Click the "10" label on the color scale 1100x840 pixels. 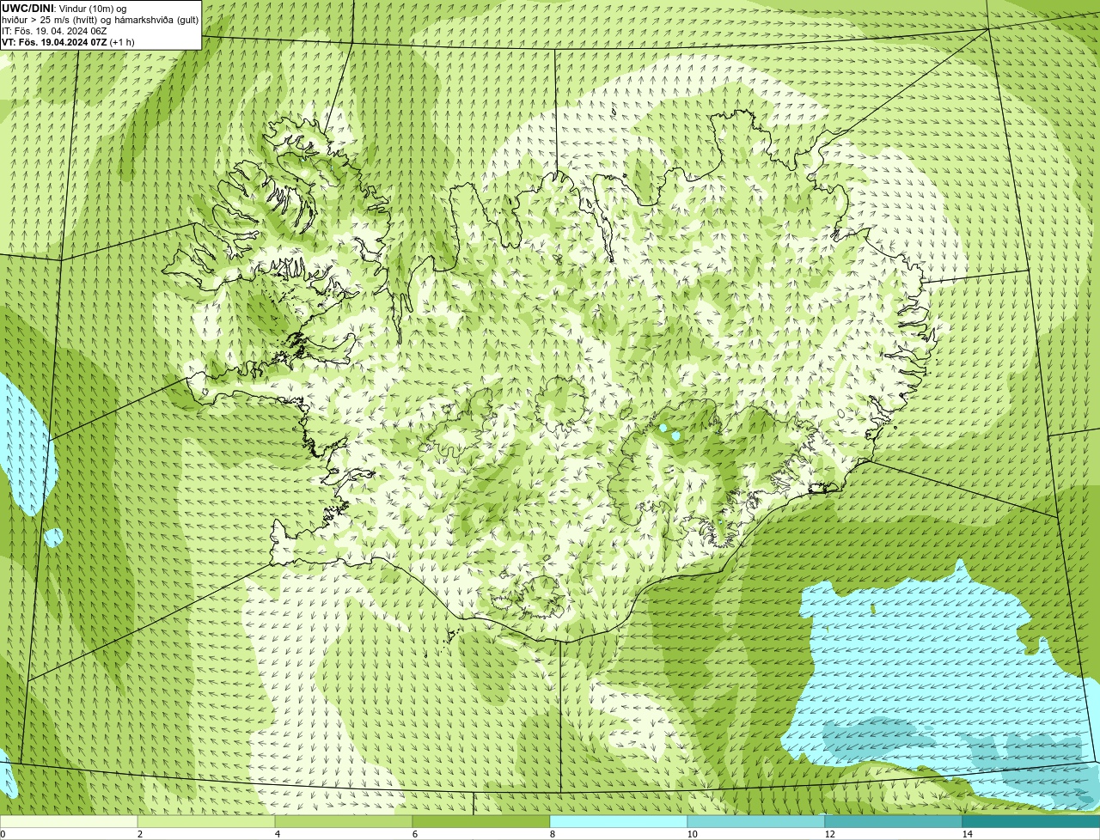(692, 834)
